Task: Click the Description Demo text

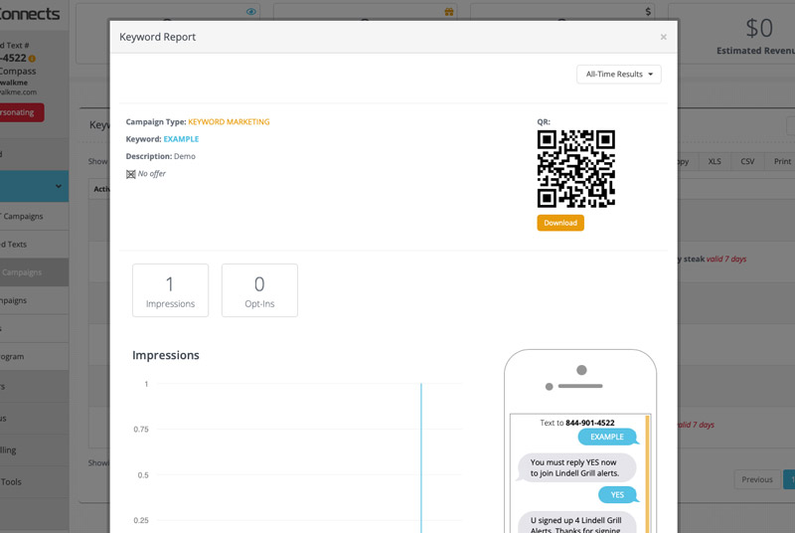Action: pyautogui.click(x=161, y=156)
